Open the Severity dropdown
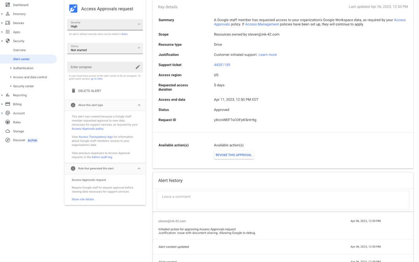Viewport: 419px width, 262px height. (105, 24)
